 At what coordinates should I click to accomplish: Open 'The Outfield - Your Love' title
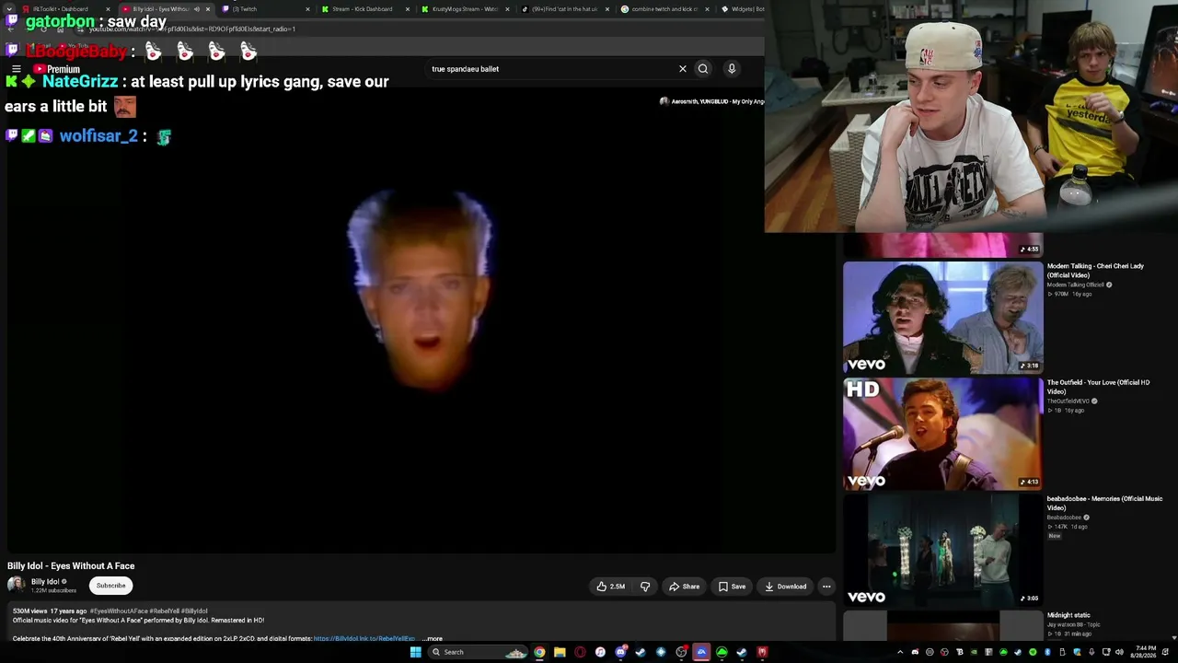click(x=1098, y=387)
